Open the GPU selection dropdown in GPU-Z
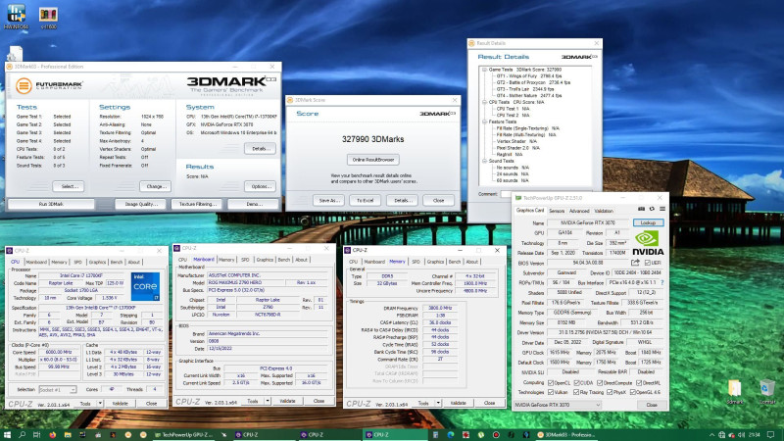 [x=558, y=405]
